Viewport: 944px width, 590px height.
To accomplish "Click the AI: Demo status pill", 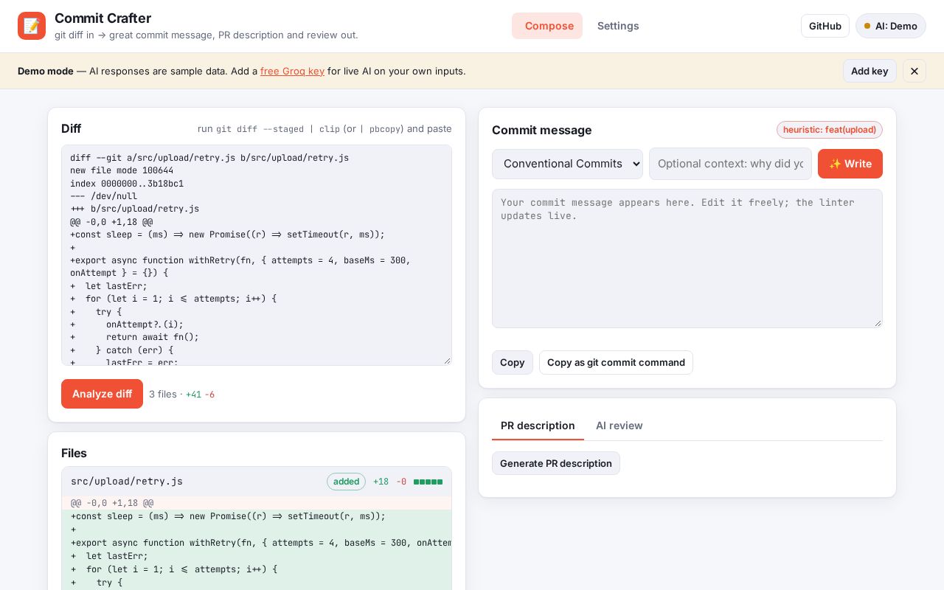I will coord(891,26).
